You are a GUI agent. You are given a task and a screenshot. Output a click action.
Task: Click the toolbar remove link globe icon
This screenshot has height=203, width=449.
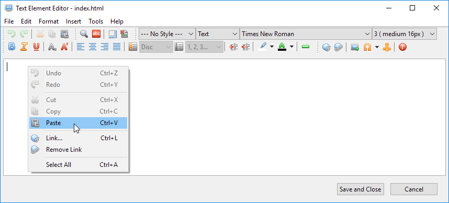pos(339,47)
